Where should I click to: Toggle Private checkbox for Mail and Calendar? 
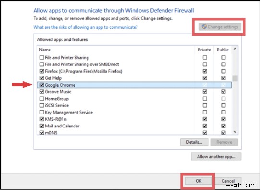tap(205, 126)
